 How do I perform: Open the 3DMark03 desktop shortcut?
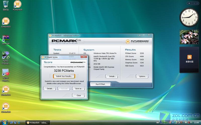(6, 22)
